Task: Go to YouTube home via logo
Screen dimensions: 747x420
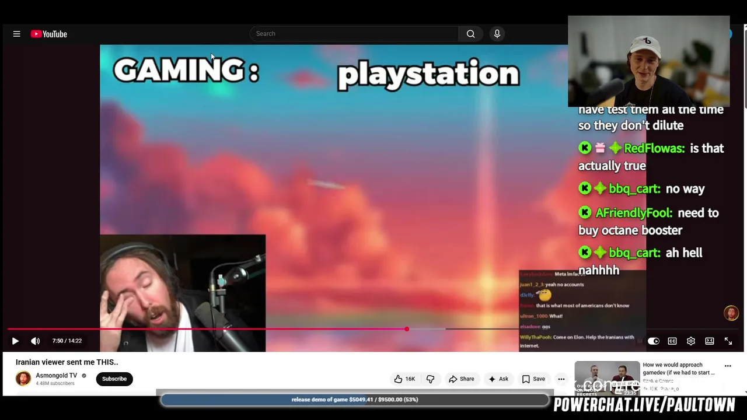Action: click(x=49, y=34)
